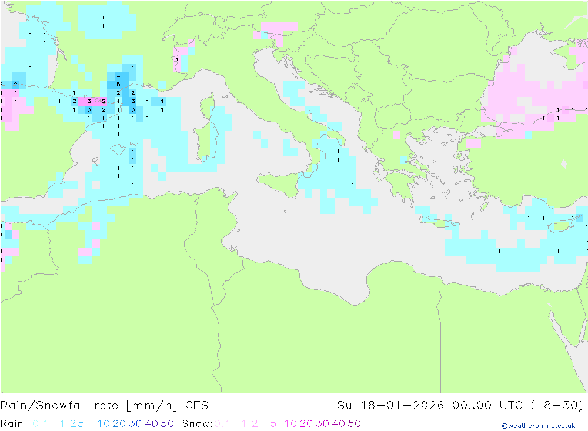Select the Snow legend value 10
Viewport: 588px width, 431px height.
(290, 423)
